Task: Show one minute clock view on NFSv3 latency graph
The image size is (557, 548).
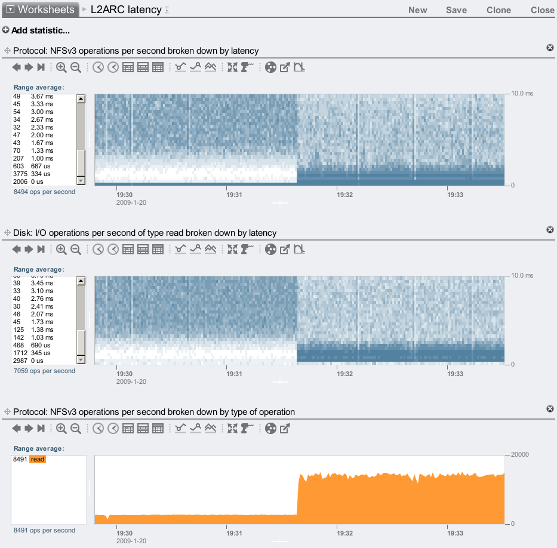Action: coord(99,67)
